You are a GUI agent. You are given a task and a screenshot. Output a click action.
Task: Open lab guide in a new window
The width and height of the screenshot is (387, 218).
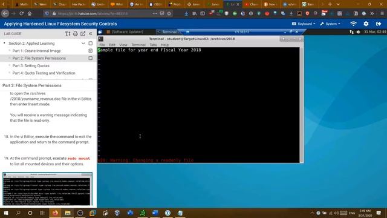coord(83,34)
